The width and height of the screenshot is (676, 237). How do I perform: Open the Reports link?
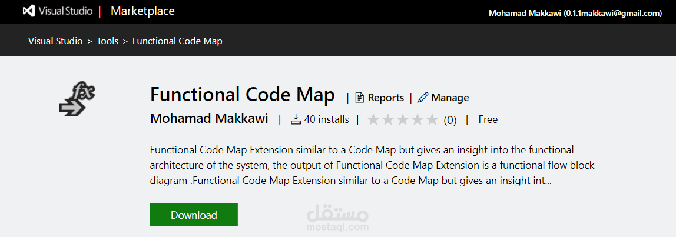386,98
